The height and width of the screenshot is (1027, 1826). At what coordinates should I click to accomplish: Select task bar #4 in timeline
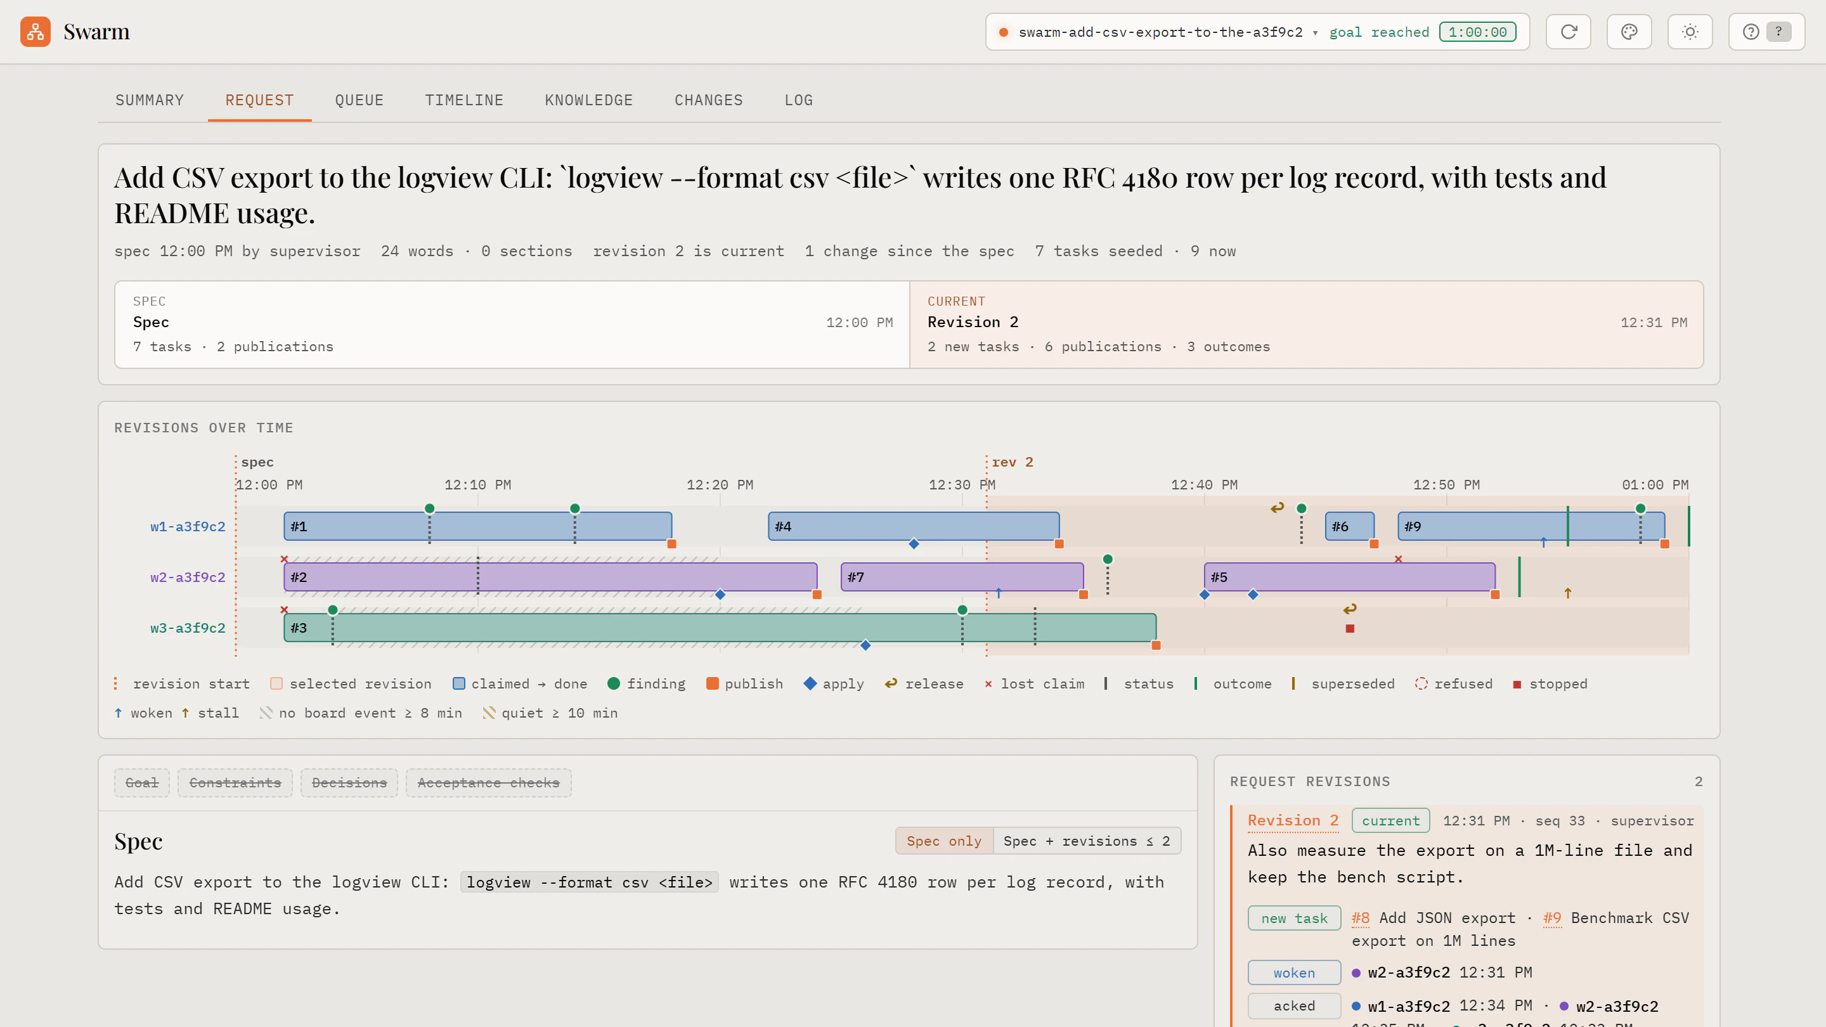click(x=914, y=526)
